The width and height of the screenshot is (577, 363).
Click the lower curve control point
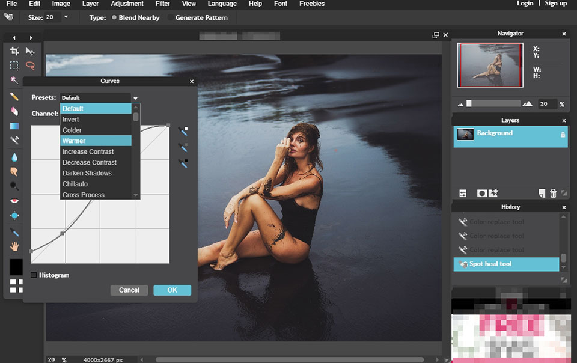coord(63,234)
